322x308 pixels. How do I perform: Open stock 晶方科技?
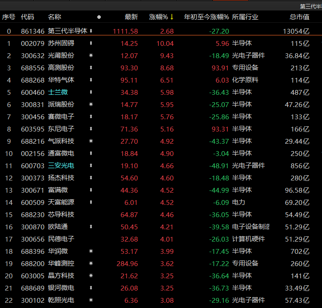61,276
